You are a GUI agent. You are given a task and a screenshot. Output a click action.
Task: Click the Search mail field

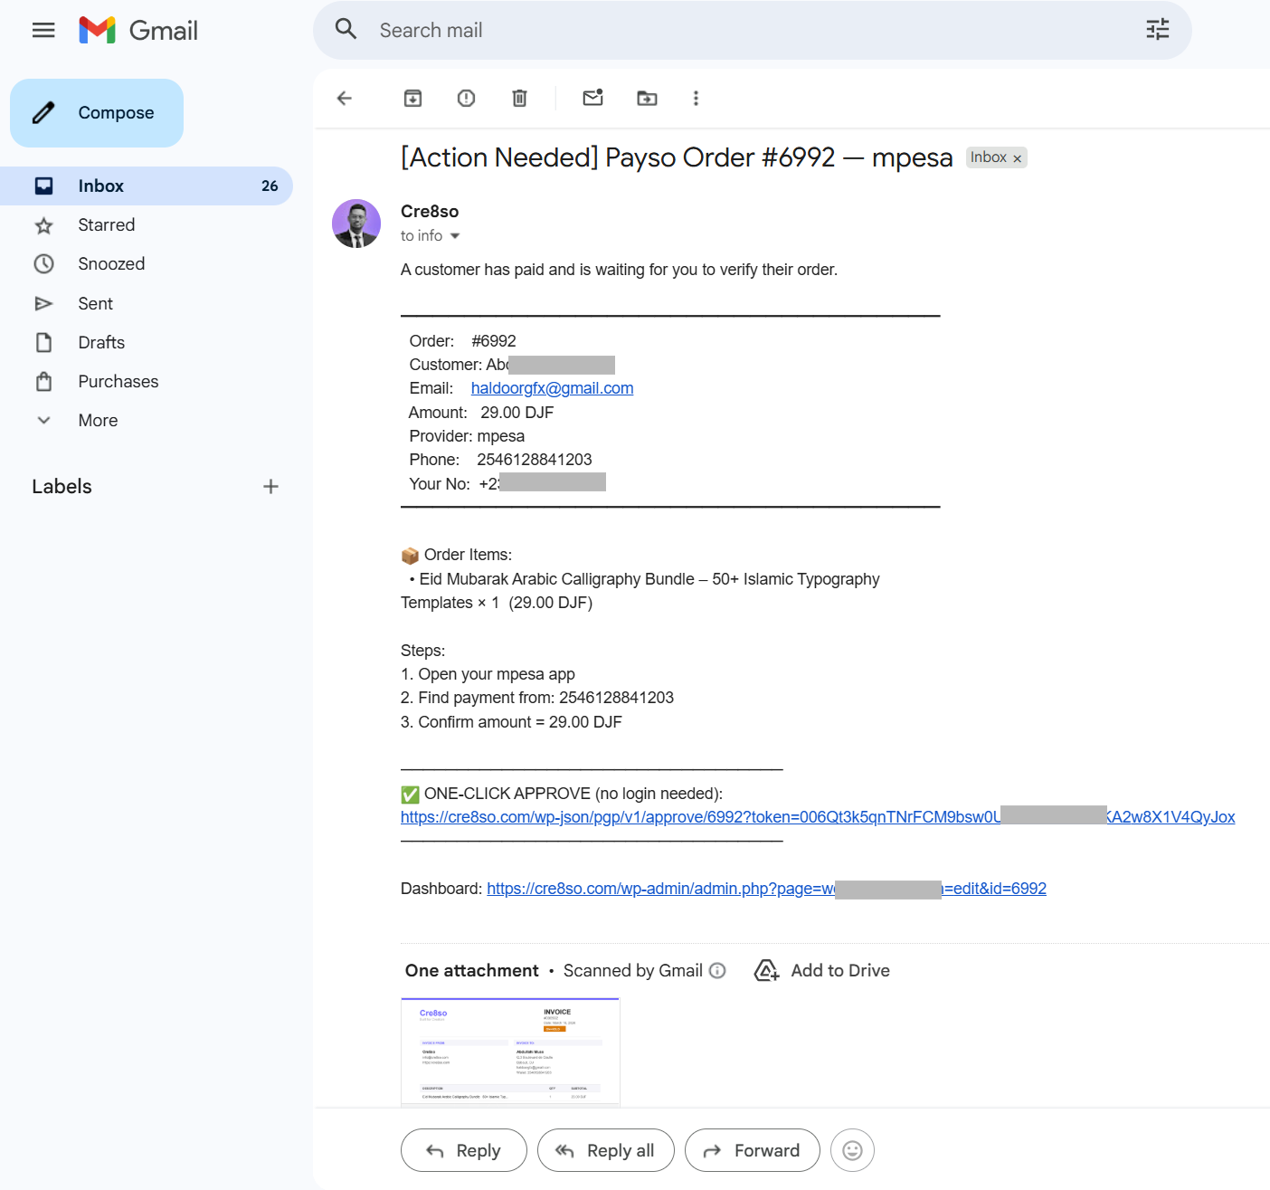751,30
